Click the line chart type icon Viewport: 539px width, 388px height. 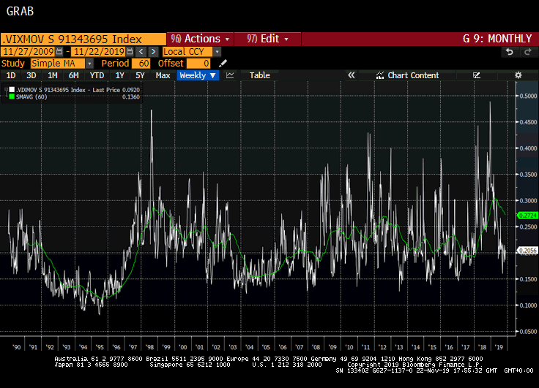(230, 75)
